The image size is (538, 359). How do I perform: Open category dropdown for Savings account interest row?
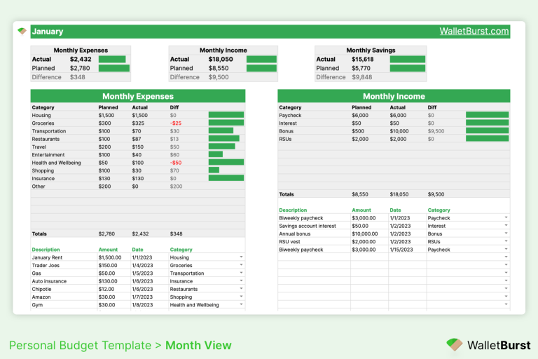[506, 225]
